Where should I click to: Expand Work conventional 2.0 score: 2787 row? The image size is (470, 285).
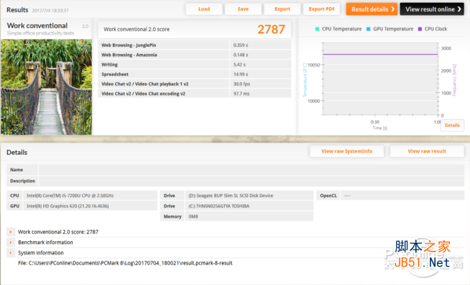click(11, 232)
